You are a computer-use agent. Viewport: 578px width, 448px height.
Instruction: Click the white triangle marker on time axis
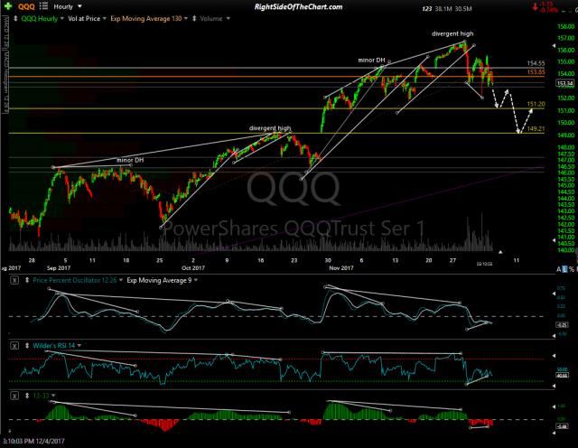point(500,252)
